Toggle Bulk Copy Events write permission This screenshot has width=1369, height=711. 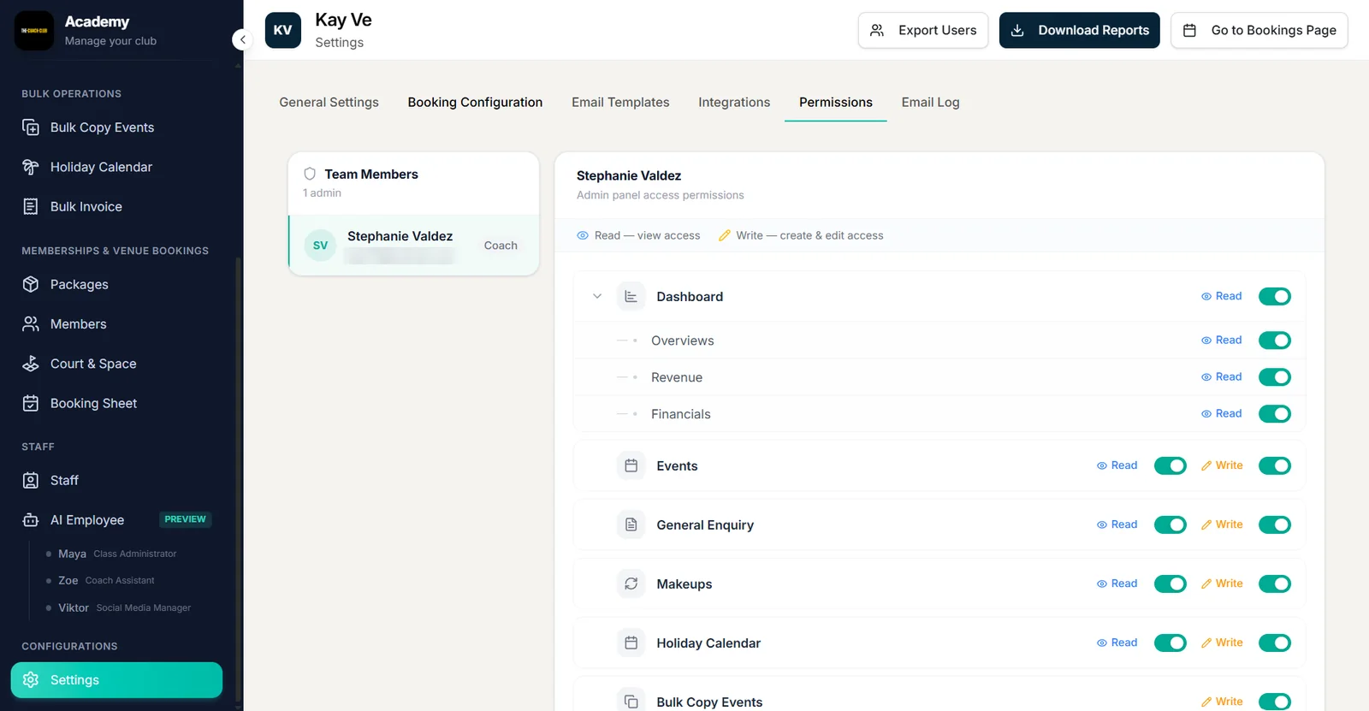1275,702
